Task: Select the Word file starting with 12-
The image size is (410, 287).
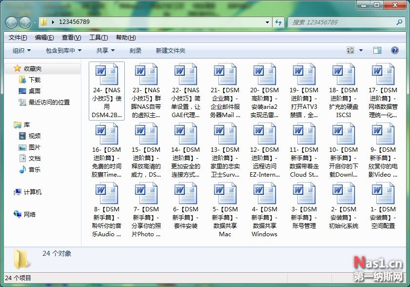Action: tap(265, 150)
